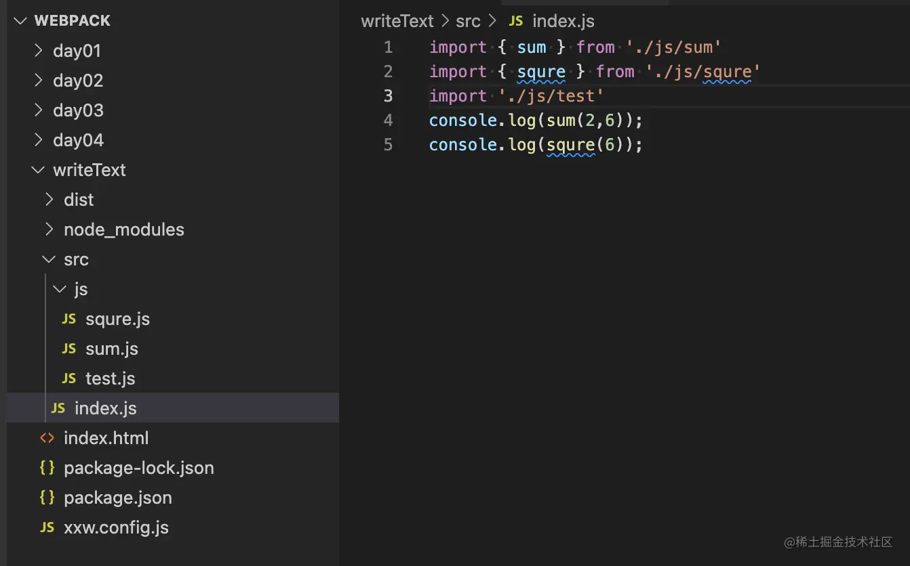The width and height of the screenshot is (910, 566).
Task: Click line number 5 in the gutter
Action: [x=388, y=144]
